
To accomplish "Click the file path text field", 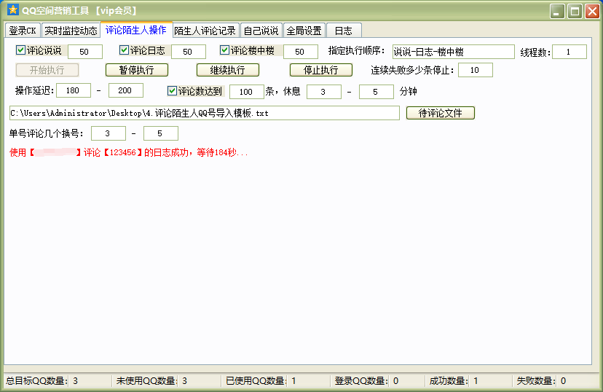I will coord(205,113).
